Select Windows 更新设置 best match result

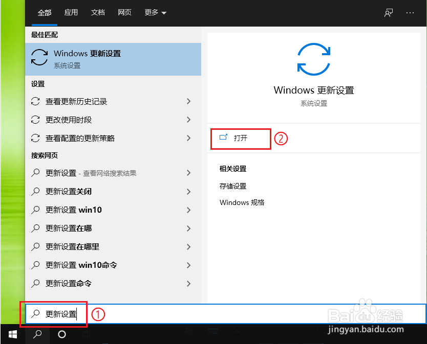(x=113, y=59)
